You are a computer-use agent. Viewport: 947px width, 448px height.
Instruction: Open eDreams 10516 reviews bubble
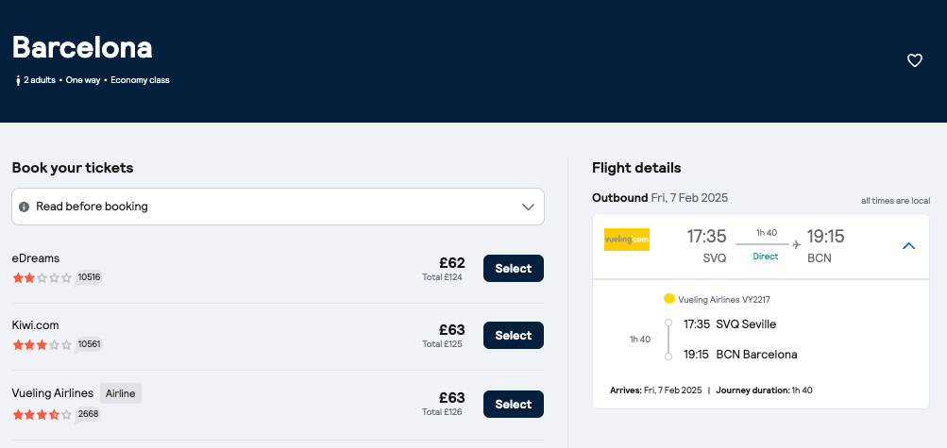tap(89, 278)
